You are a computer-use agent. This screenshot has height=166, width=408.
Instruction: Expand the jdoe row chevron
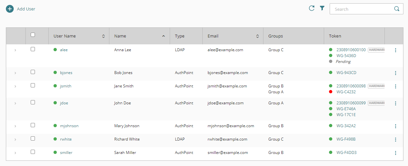pos(15,103)
